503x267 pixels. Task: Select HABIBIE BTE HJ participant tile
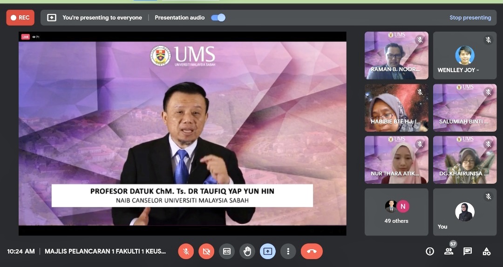[x=396, y=108]
